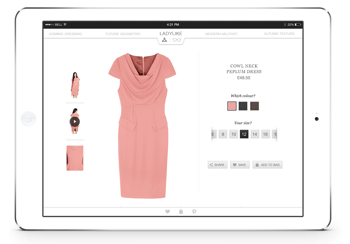Viewport: 350px width, 244px height.
Task: Save the dress to favourites
Action: (240, 165)
